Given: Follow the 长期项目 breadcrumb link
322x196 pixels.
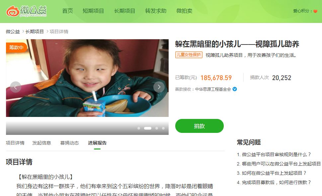Looking at the screenshot, I should coord(35,32).
